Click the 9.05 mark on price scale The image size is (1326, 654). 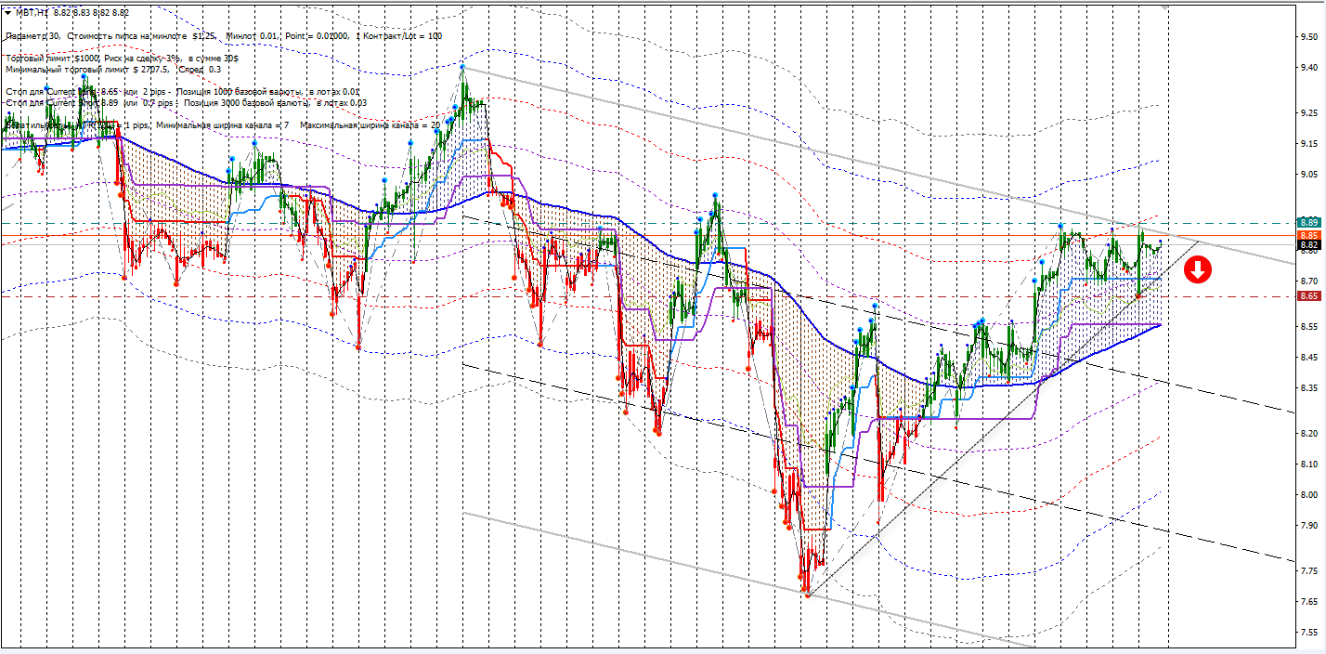coord(1309,175)
